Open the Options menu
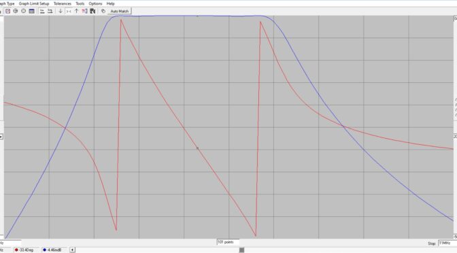Image resolution: width=457 pixels, height=253 pixels. [x=95, y=3]
